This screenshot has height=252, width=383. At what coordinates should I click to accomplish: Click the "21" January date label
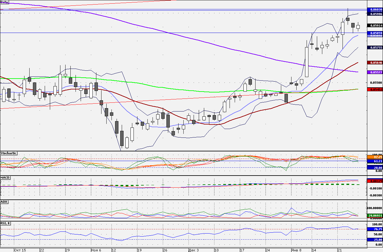tap(340, 250)
